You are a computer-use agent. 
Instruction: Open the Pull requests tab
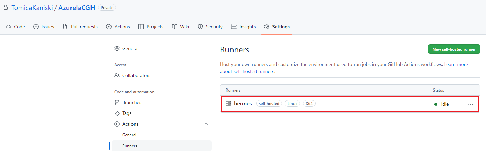(80, 27)
